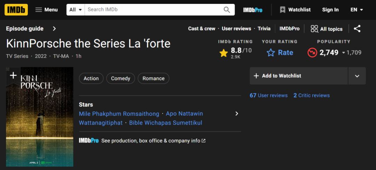The height and width of the screenshot is (170, 376).
Task: Open the All search category dropdown
Action: pyautogui.click(x=75, y=10)
